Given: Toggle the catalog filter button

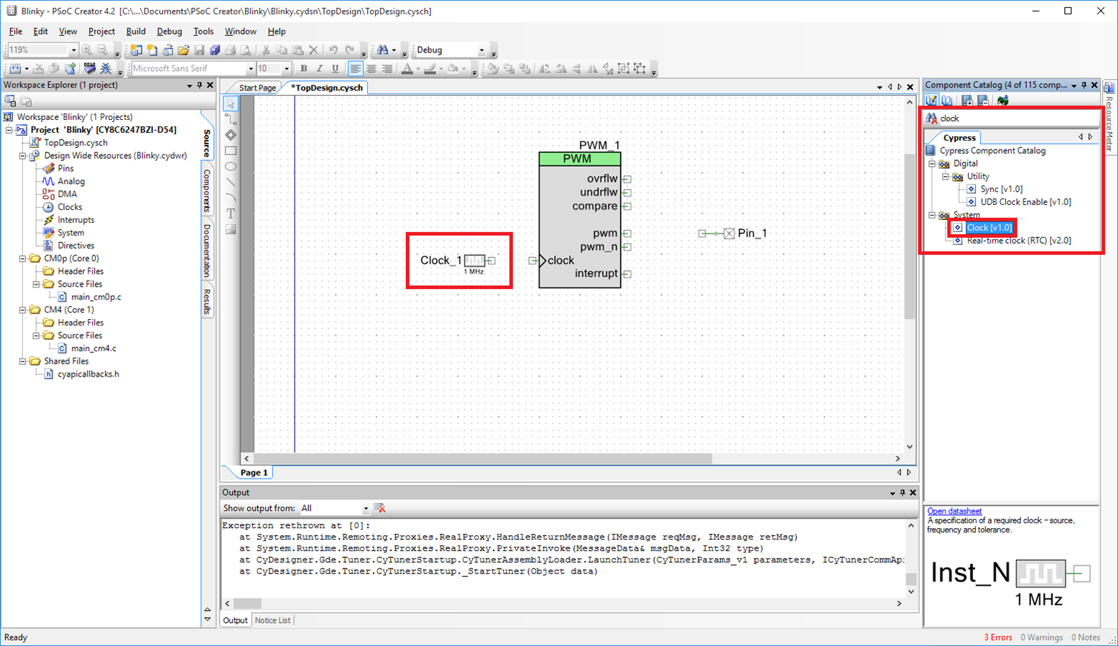Looking at the screenshot, I should tap(932, 101).
